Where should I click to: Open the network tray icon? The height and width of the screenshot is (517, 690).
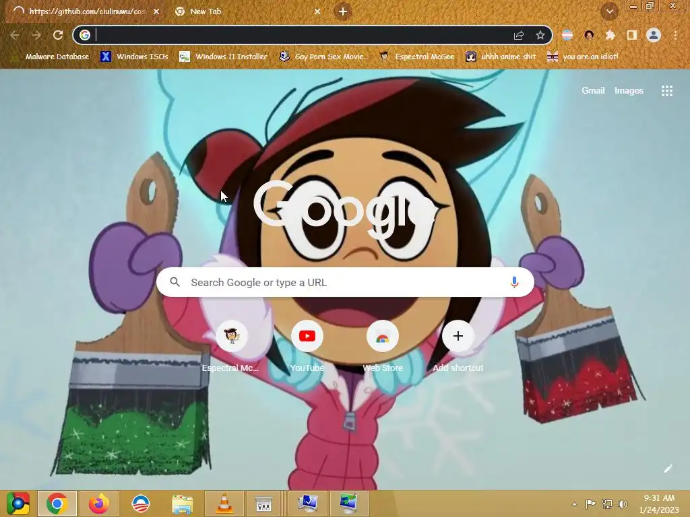(607, 504)
